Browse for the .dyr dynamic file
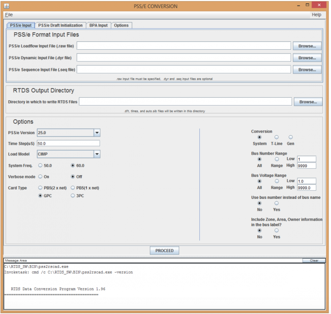Screen dimensions: 331x314 tap(307, 58)
